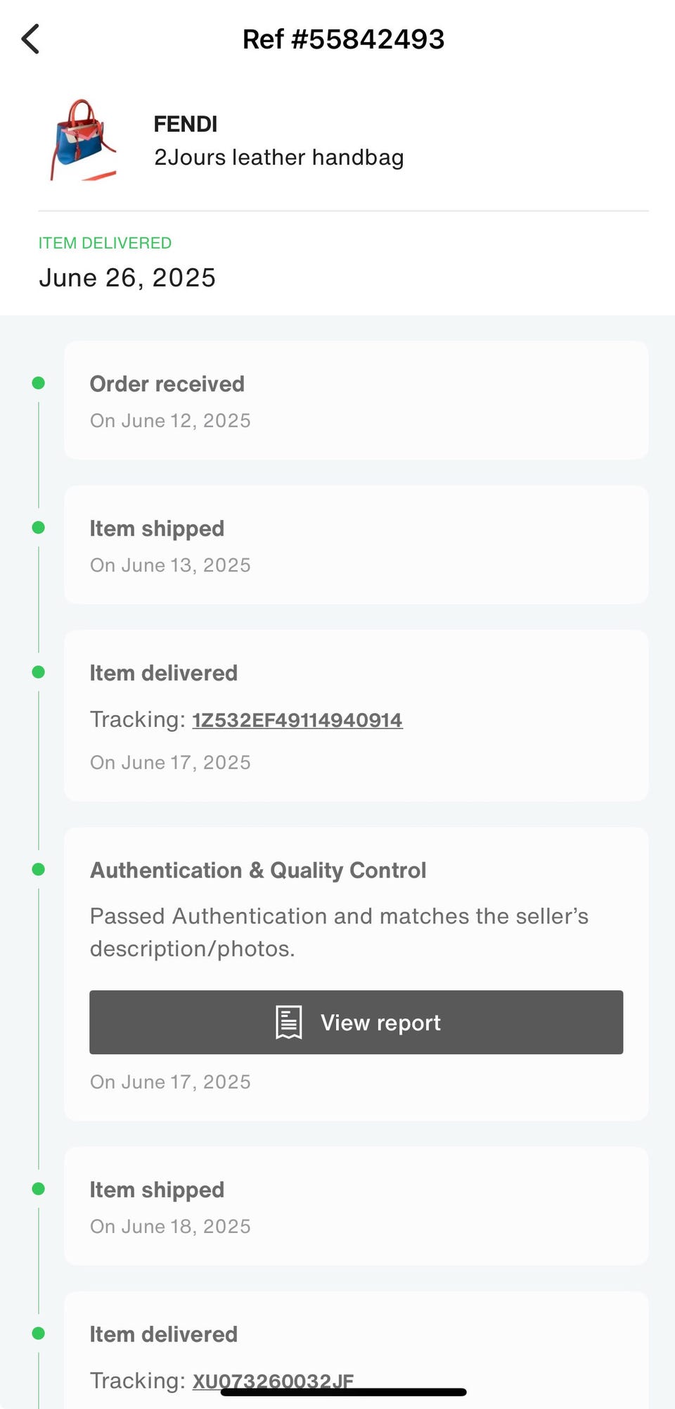This screenshot has width=675, height=1409.
Task: Tap the ITEM DELIVERED status label
Action: (x=105, y=243)
